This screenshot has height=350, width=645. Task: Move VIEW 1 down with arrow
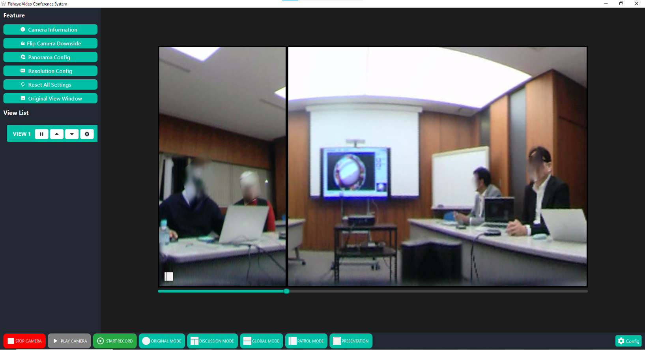point(72,134)
